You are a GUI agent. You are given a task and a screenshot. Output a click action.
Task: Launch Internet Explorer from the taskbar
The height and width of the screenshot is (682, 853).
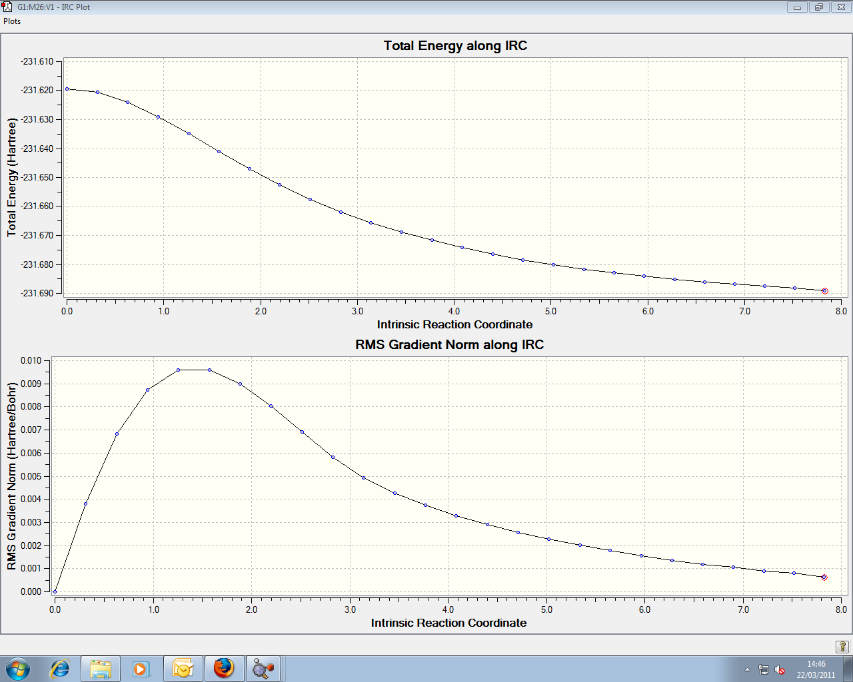[x=60, y=668]
